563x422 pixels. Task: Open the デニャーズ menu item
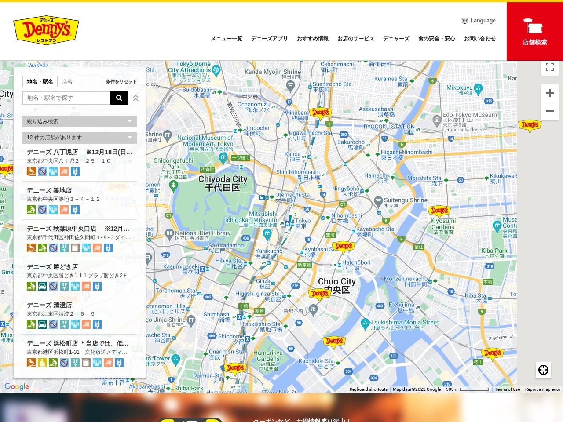tap(396, 39)
